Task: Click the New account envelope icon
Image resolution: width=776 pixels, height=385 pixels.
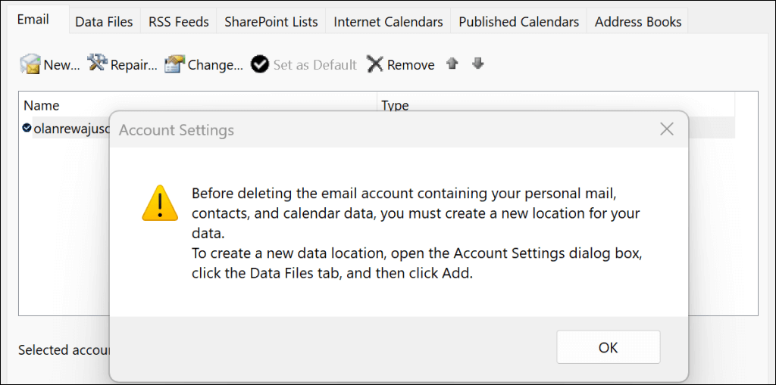Action: (30, 64)
